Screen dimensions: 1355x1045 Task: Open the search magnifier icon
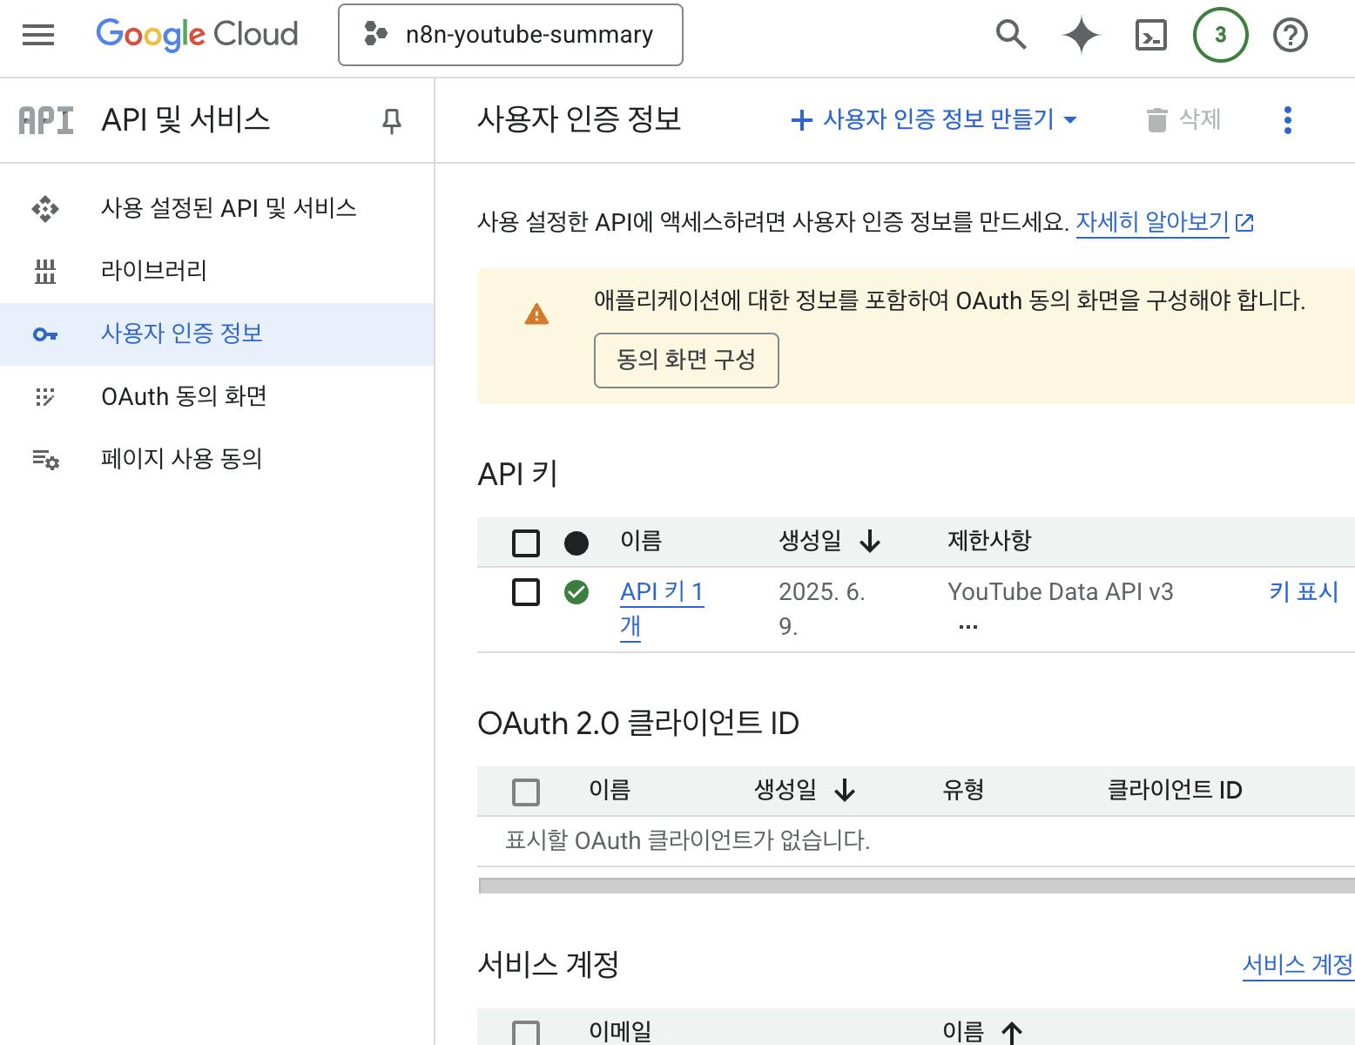[1011, 35]
